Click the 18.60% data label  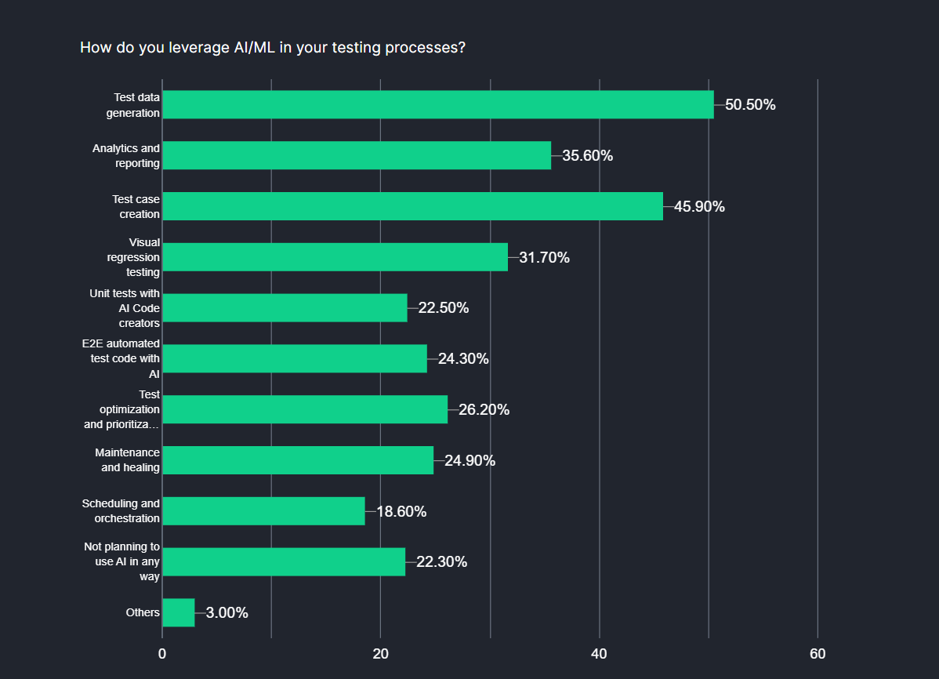pos(401,511)
